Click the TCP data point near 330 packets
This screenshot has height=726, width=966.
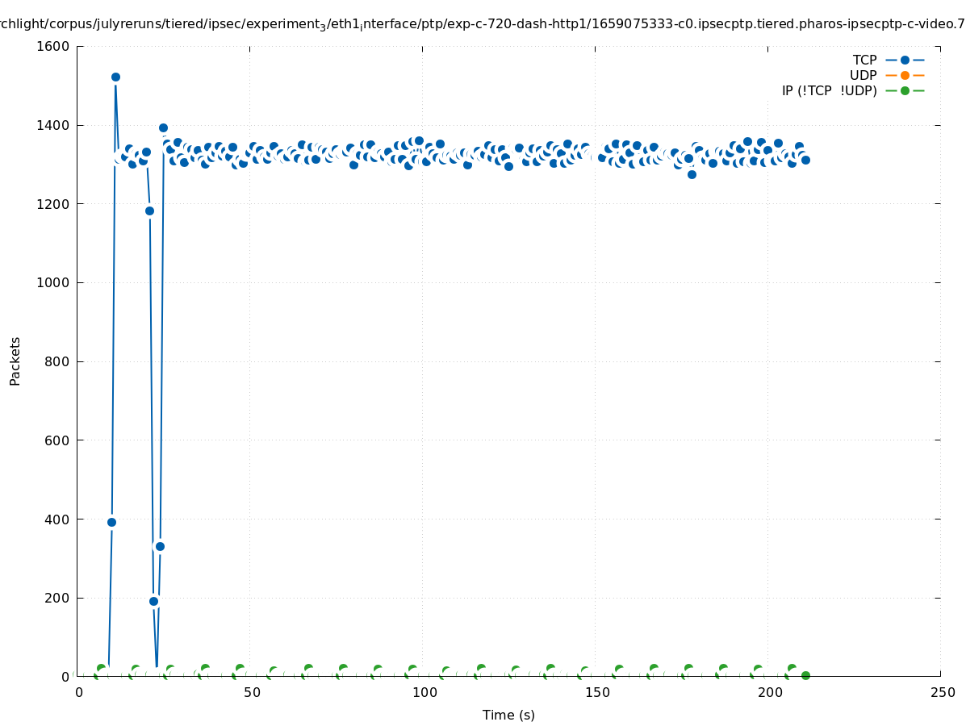[x=160, y=546]
